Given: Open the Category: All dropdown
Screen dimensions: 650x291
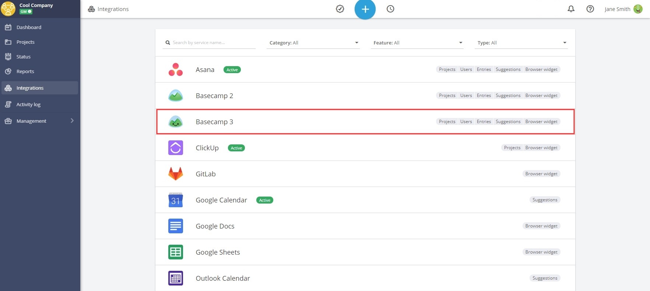Looking at the screenshot, I should coord(313,43).
